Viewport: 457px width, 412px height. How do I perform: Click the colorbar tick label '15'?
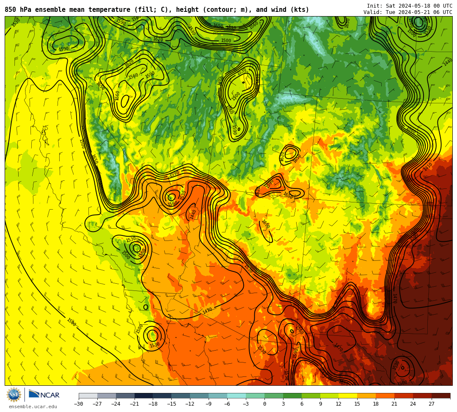[357, 404]
